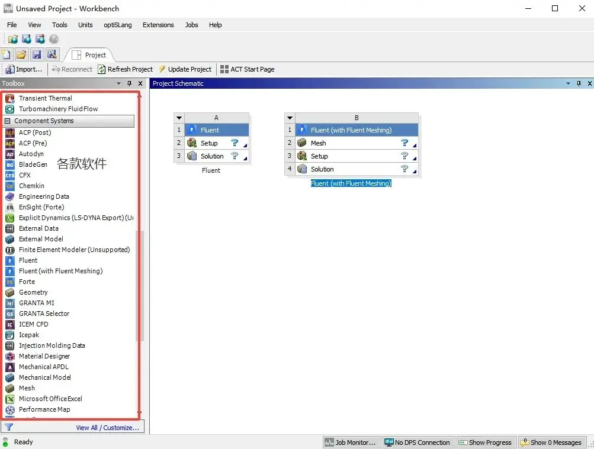Viewport: 594px width, 449px height.
Task: Toggle the Project Schematic pin icon
Action: [x=579, y=83]
